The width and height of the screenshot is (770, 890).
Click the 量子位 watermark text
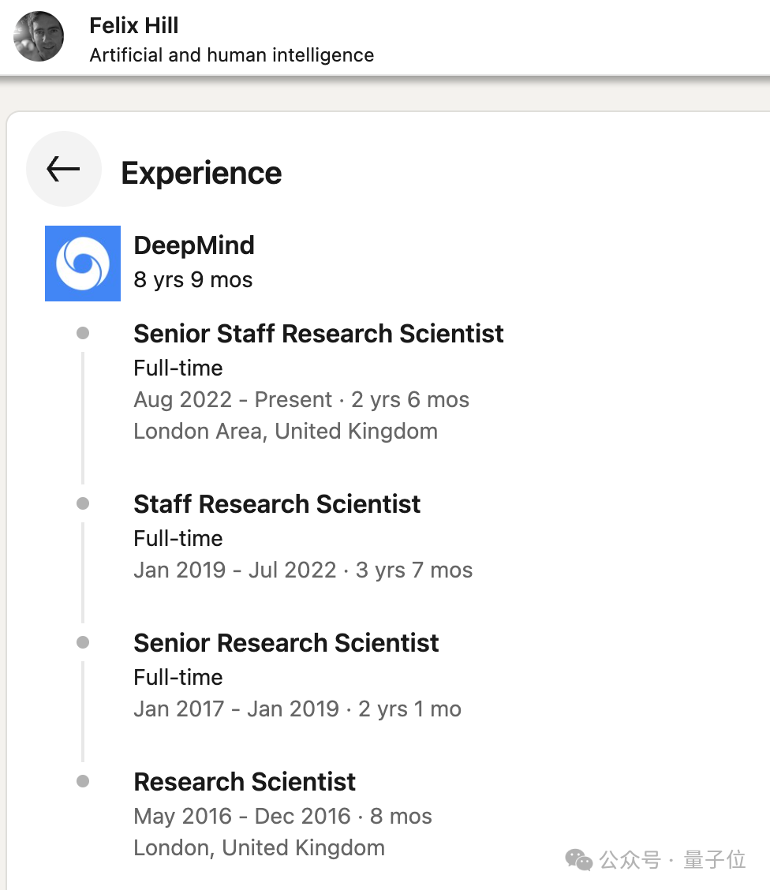click(x=715, y=860)
